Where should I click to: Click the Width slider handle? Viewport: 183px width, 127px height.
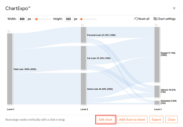36,19
